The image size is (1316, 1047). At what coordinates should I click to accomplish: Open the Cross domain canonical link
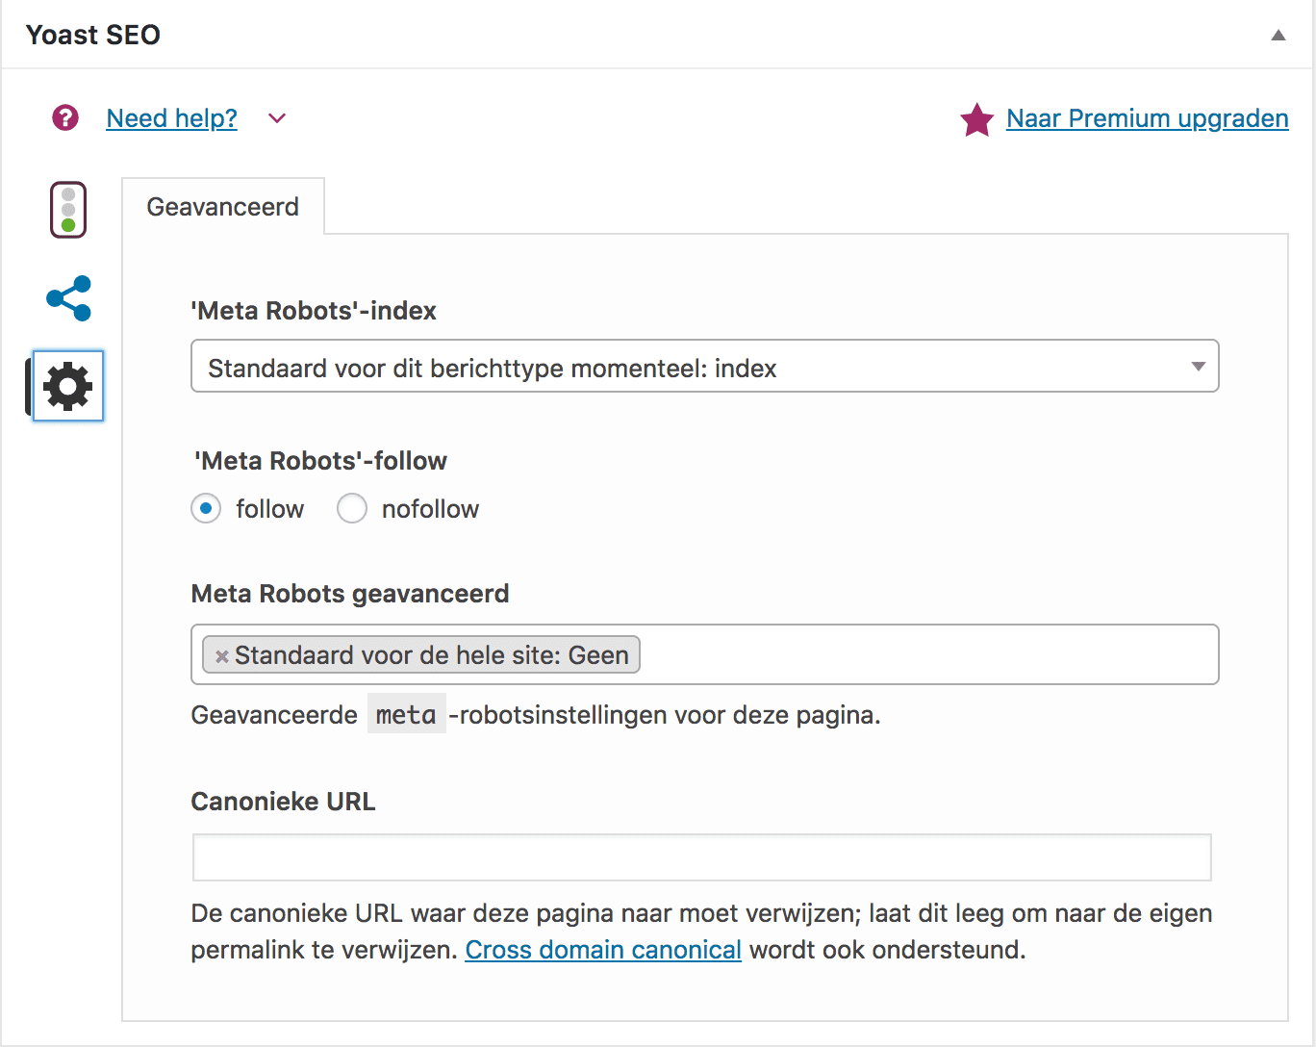coord(603,950)
